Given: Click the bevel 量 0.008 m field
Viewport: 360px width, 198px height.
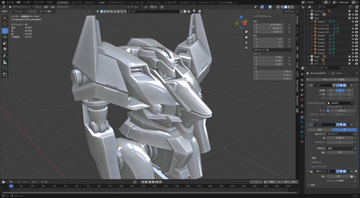Looking at the screenshot, I should (x=340, y=138).
